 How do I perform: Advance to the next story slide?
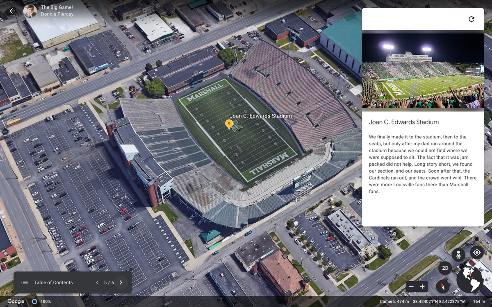coord(121,282)
